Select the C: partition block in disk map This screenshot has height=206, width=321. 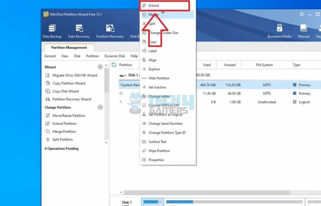234,202
